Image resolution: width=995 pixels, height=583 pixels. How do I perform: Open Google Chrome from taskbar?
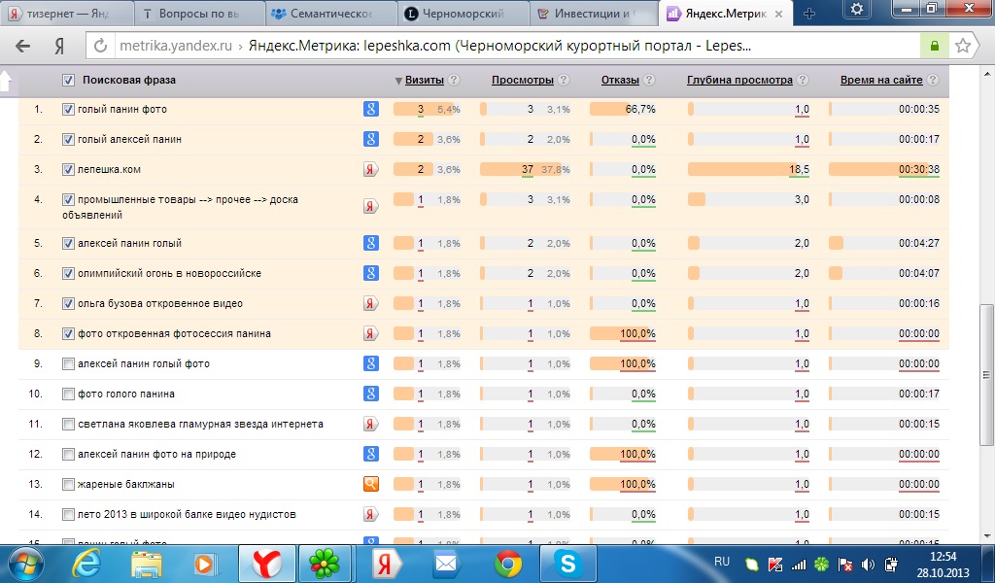coord(508,564)
